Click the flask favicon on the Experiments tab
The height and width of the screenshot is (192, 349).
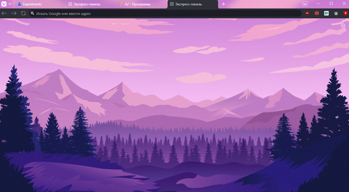[19, 4]
